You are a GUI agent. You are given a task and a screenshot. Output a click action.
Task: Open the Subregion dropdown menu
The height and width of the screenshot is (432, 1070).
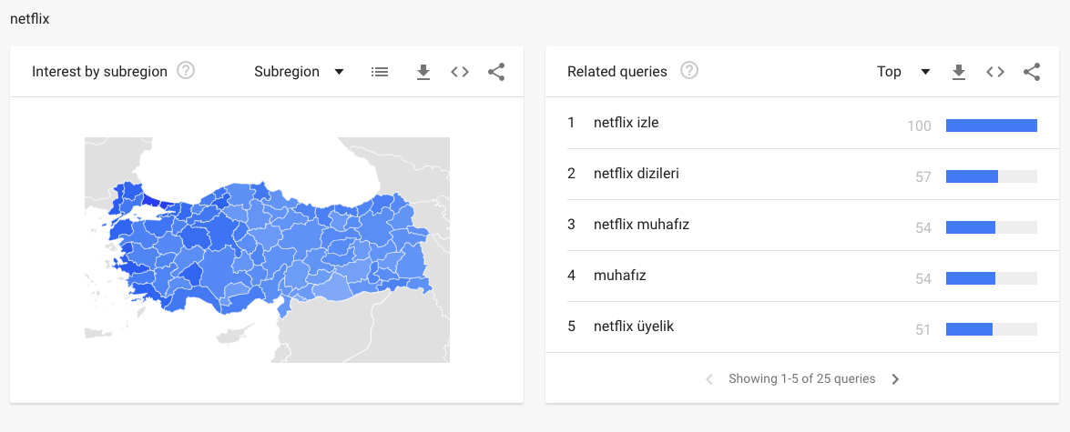pyautogui.click(x=299, y=72)
